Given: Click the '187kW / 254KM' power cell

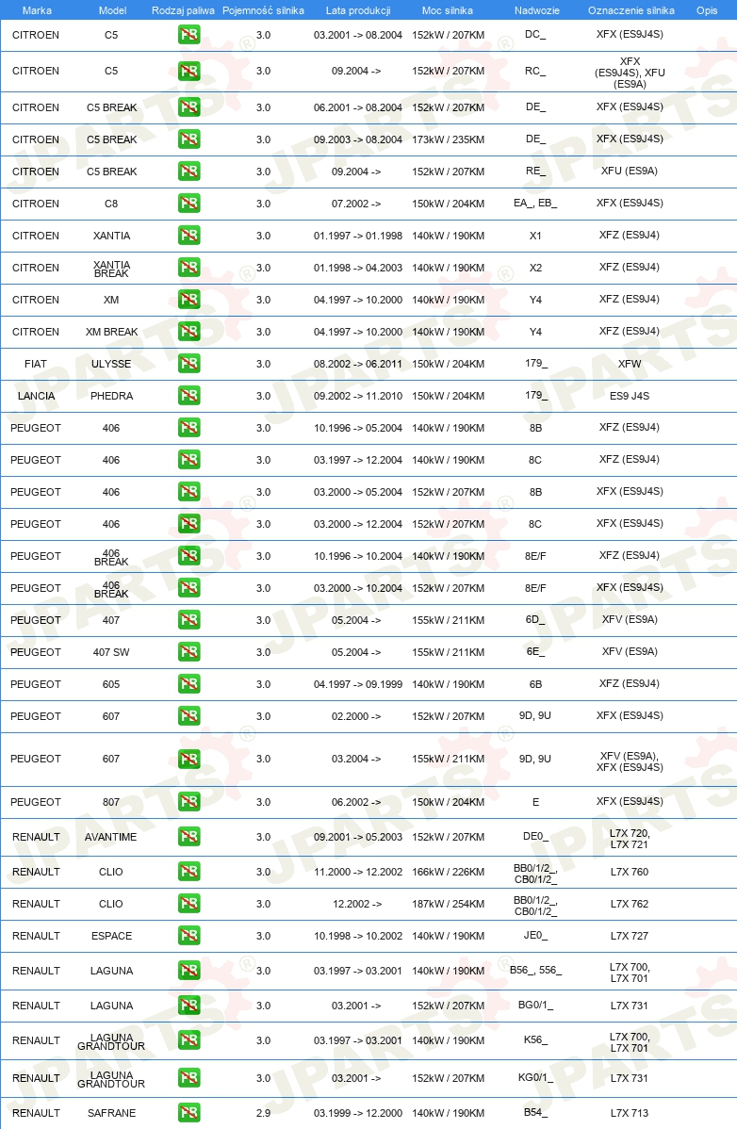Looking at the screenshot, I should click(448, 904).
